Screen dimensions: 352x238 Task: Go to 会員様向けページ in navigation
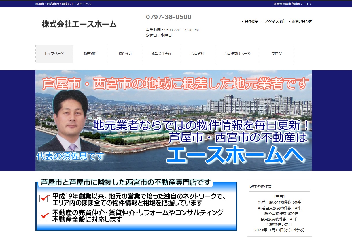[237, 54]
